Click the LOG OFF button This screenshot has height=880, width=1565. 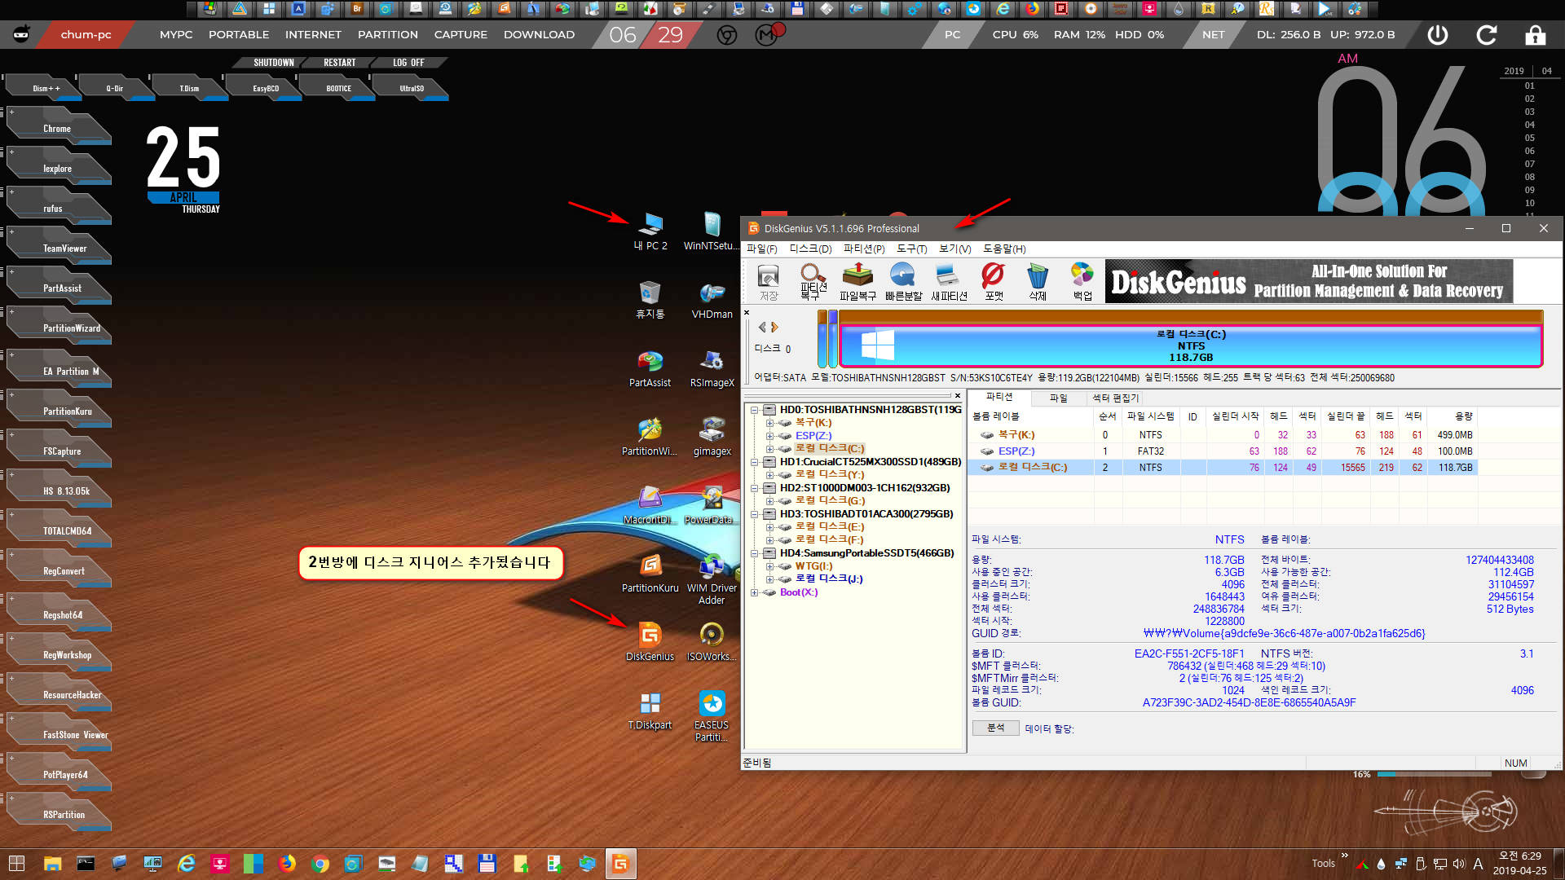click(x=408, y=63)
